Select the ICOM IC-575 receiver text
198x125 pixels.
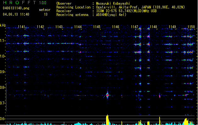[x=126, y=11]
